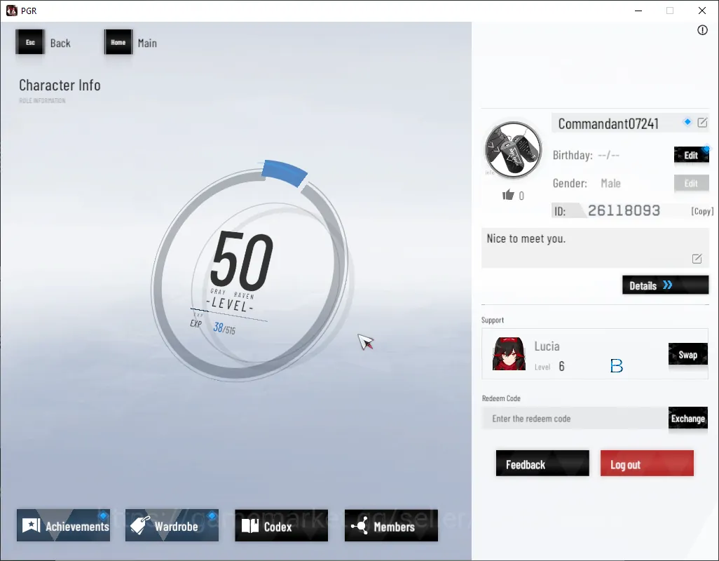Open the Achievements tab
719x561 pixels.
tap(63, 525)
